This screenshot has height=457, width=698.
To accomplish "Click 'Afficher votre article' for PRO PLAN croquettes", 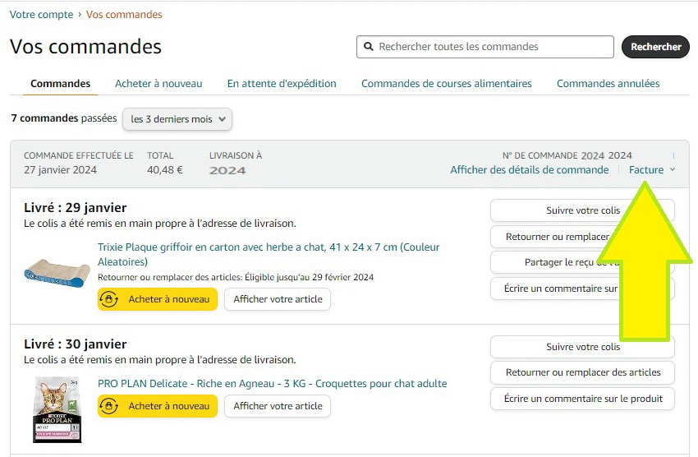I will [x=278, y=406].
